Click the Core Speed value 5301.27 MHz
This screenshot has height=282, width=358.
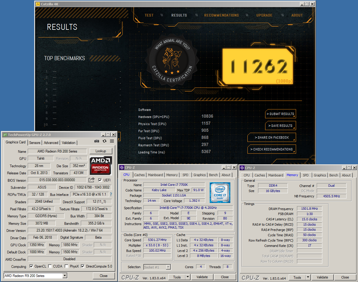157,240
